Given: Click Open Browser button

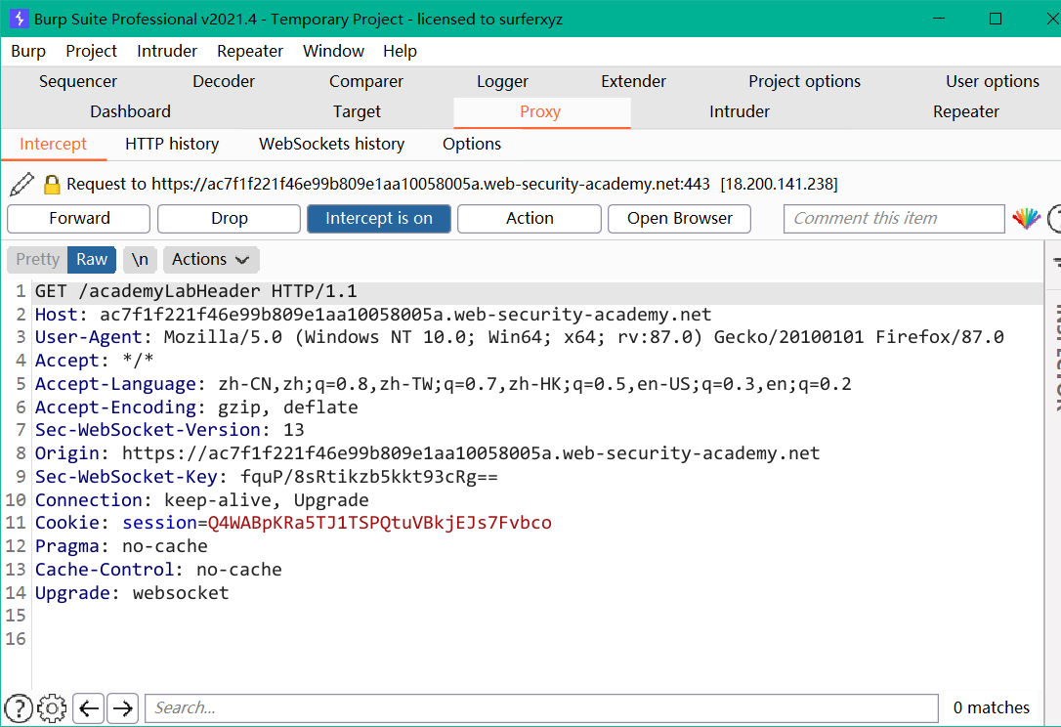Looking at the screenshot, I should (679, 219).
